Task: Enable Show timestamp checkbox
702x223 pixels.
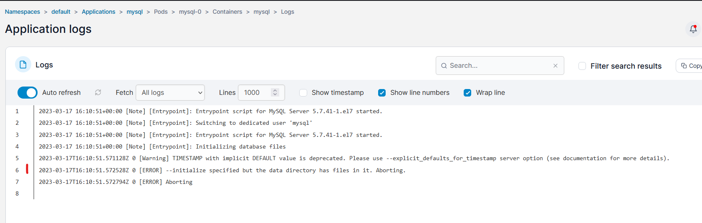Action: pyautogui.click(x=303, y=92)
